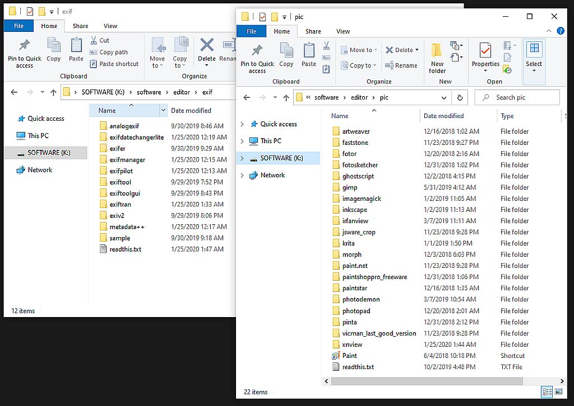Image resolution: width=574 pixels, height=406 pixels.
Task: Click Pin to Quick access in pic window
Action: (x=257, y=58)
